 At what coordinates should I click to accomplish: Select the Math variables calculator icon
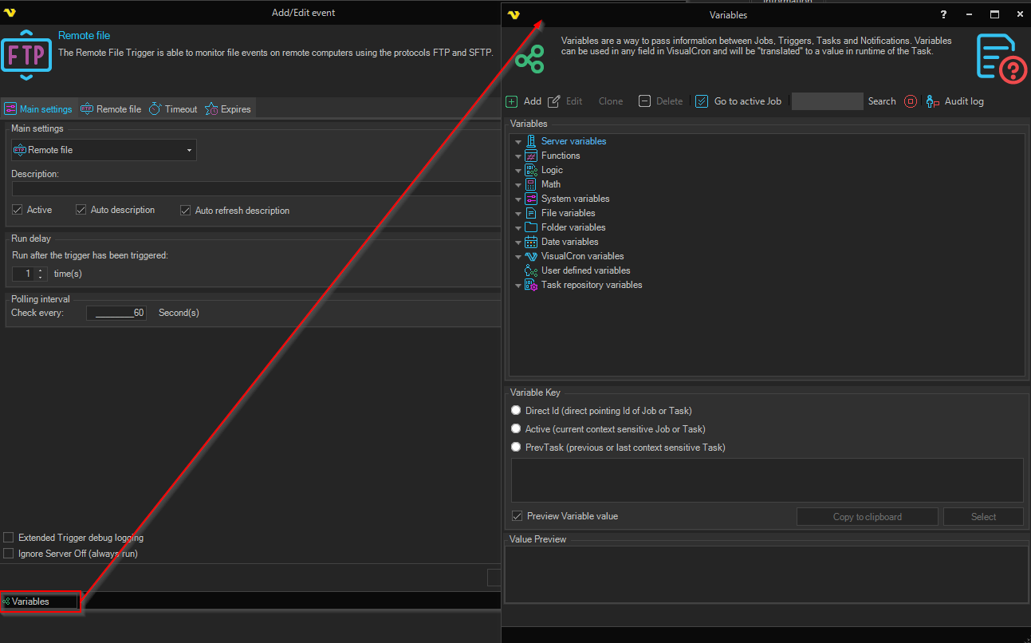point(531,184)
